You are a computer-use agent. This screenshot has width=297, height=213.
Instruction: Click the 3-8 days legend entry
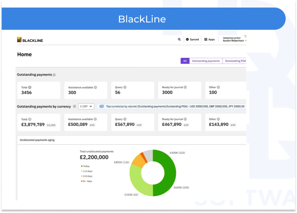87,176
